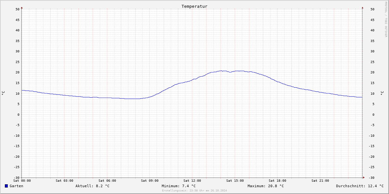The height and width of the screenshot is (194, 389).
Task: Click the "50" tick on the left y-axis
Action: pyautogui.click(x=18, y=9)
